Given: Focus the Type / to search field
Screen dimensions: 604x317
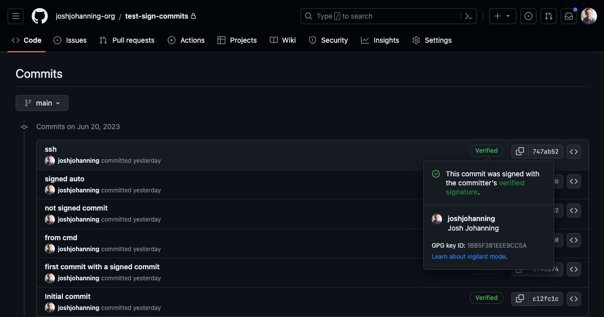Looking at the screenshot, I should click(383, 16).
